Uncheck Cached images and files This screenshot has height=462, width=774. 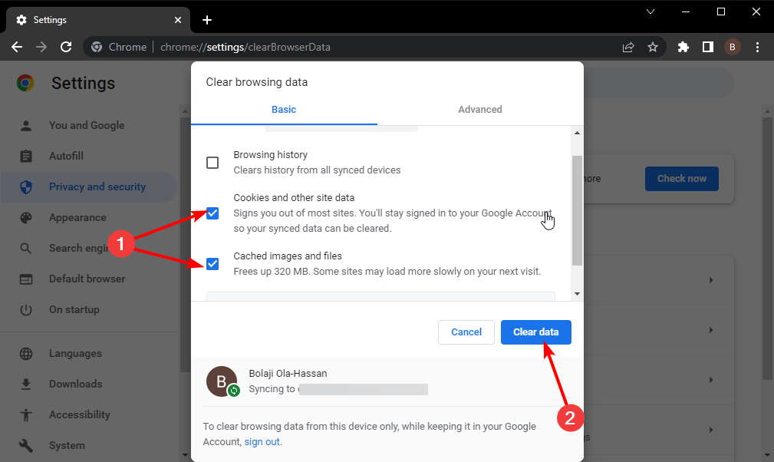pos(212,264)
